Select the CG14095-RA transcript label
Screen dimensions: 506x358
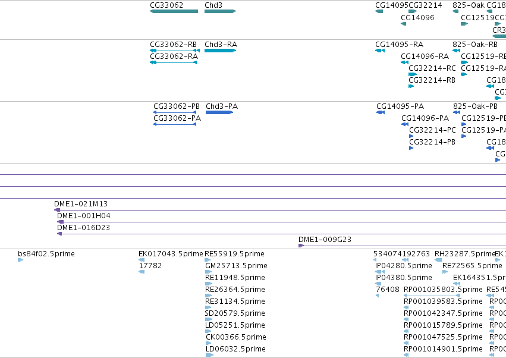pos(399,44)
